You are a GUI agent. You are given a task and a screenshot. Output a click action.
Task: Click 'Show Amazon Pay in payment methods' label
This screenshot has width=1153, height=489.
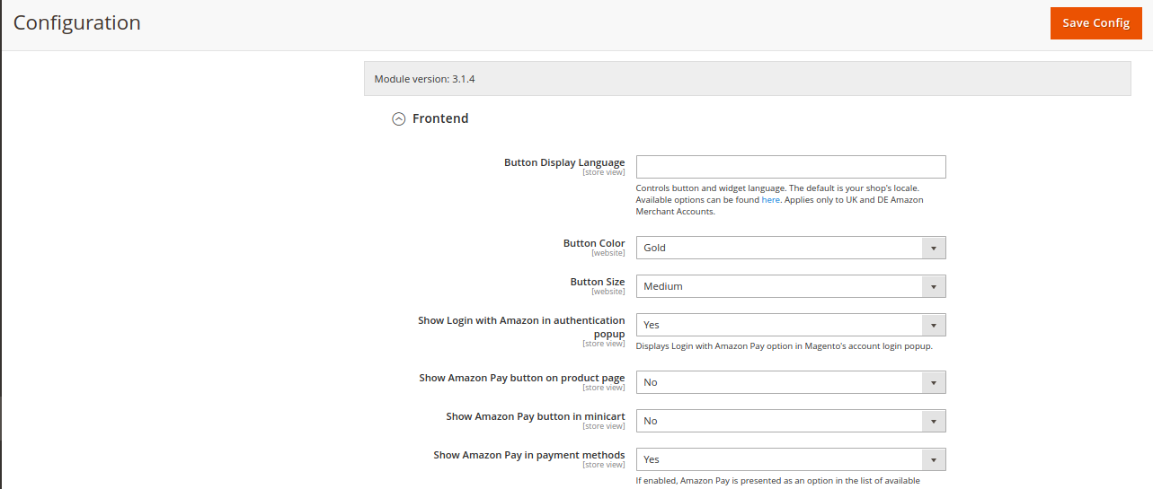[529, 455]
